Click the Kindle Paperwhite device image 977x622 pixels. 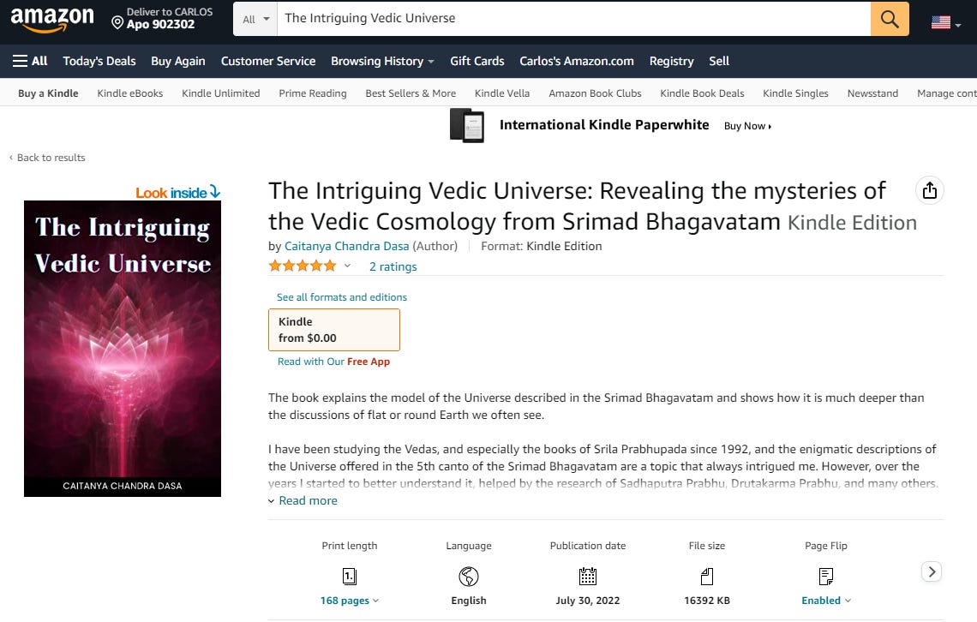tap(467, 125)
